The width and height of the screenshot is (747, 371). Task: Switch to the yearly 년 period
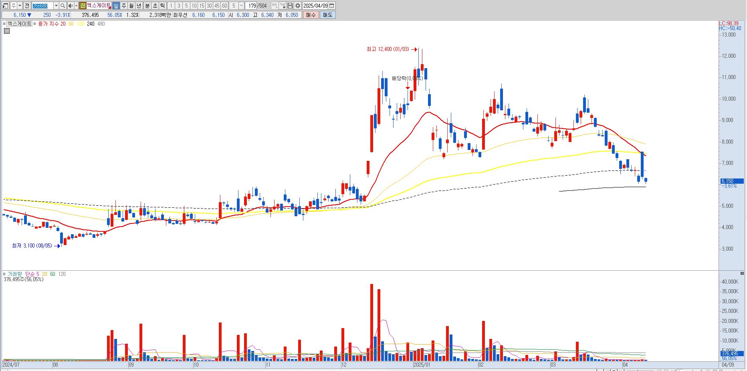[x=139, y=6]
